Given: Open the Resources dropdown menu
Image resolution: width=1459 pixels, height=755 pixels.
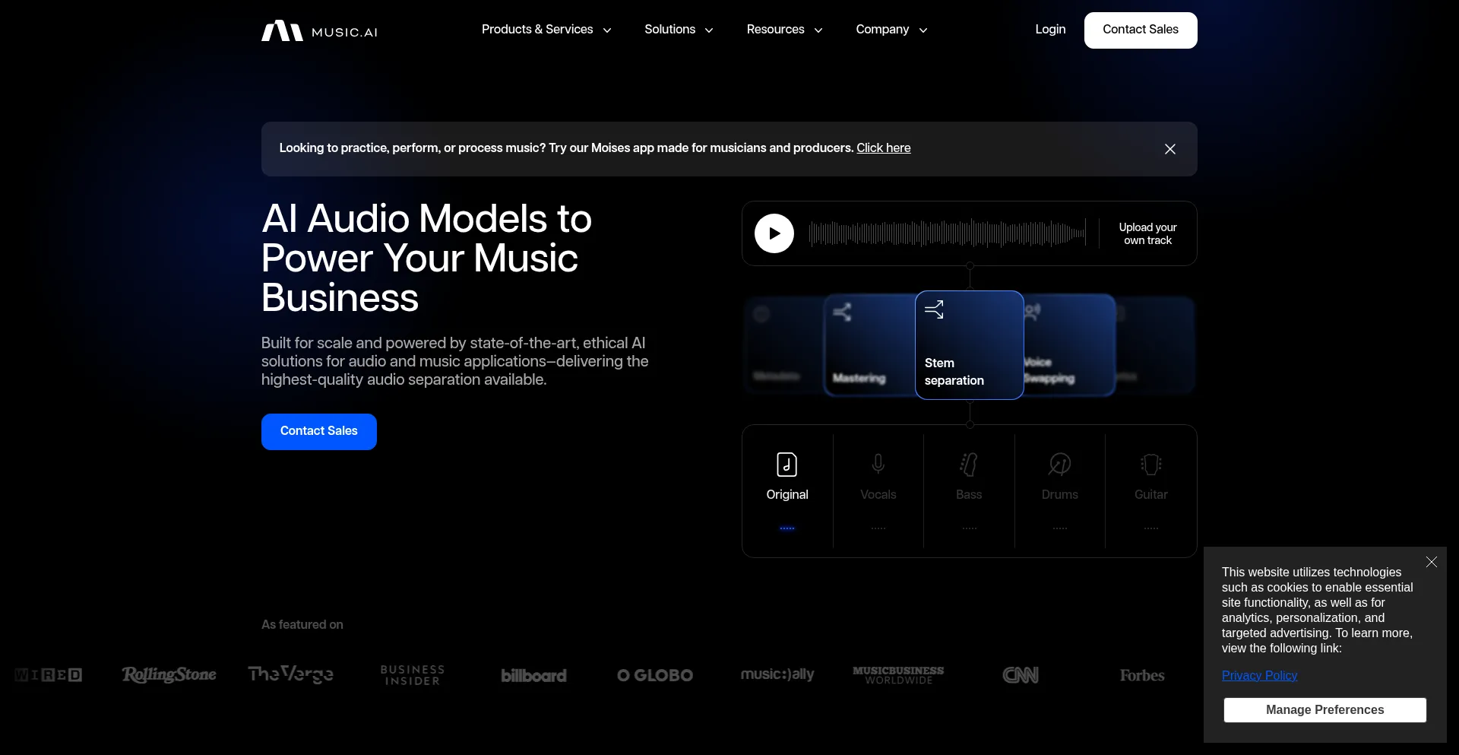Looking at the screenshot, I should (784, 30).
